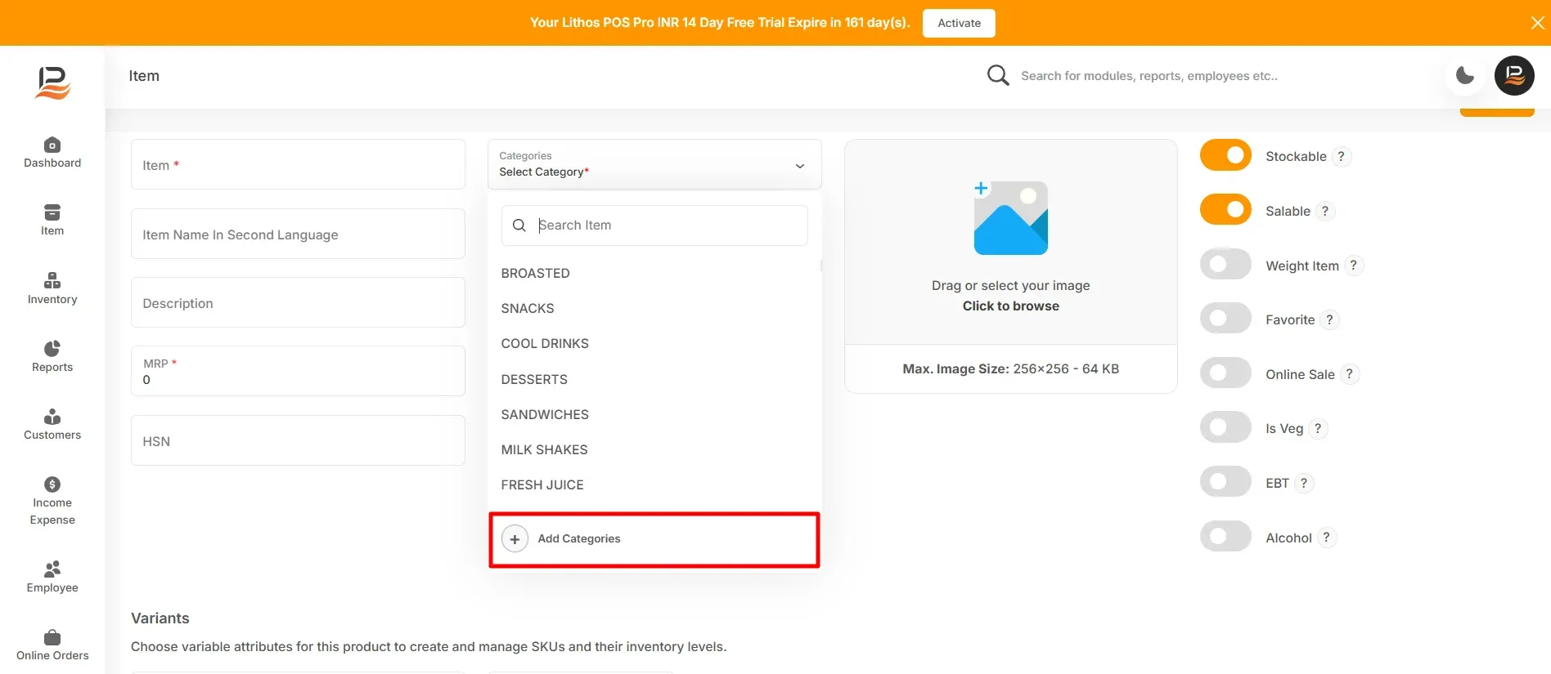Open the Inventory sidebar icon
This screenshot has width=1551, height=674.
(x=52, y=281)
